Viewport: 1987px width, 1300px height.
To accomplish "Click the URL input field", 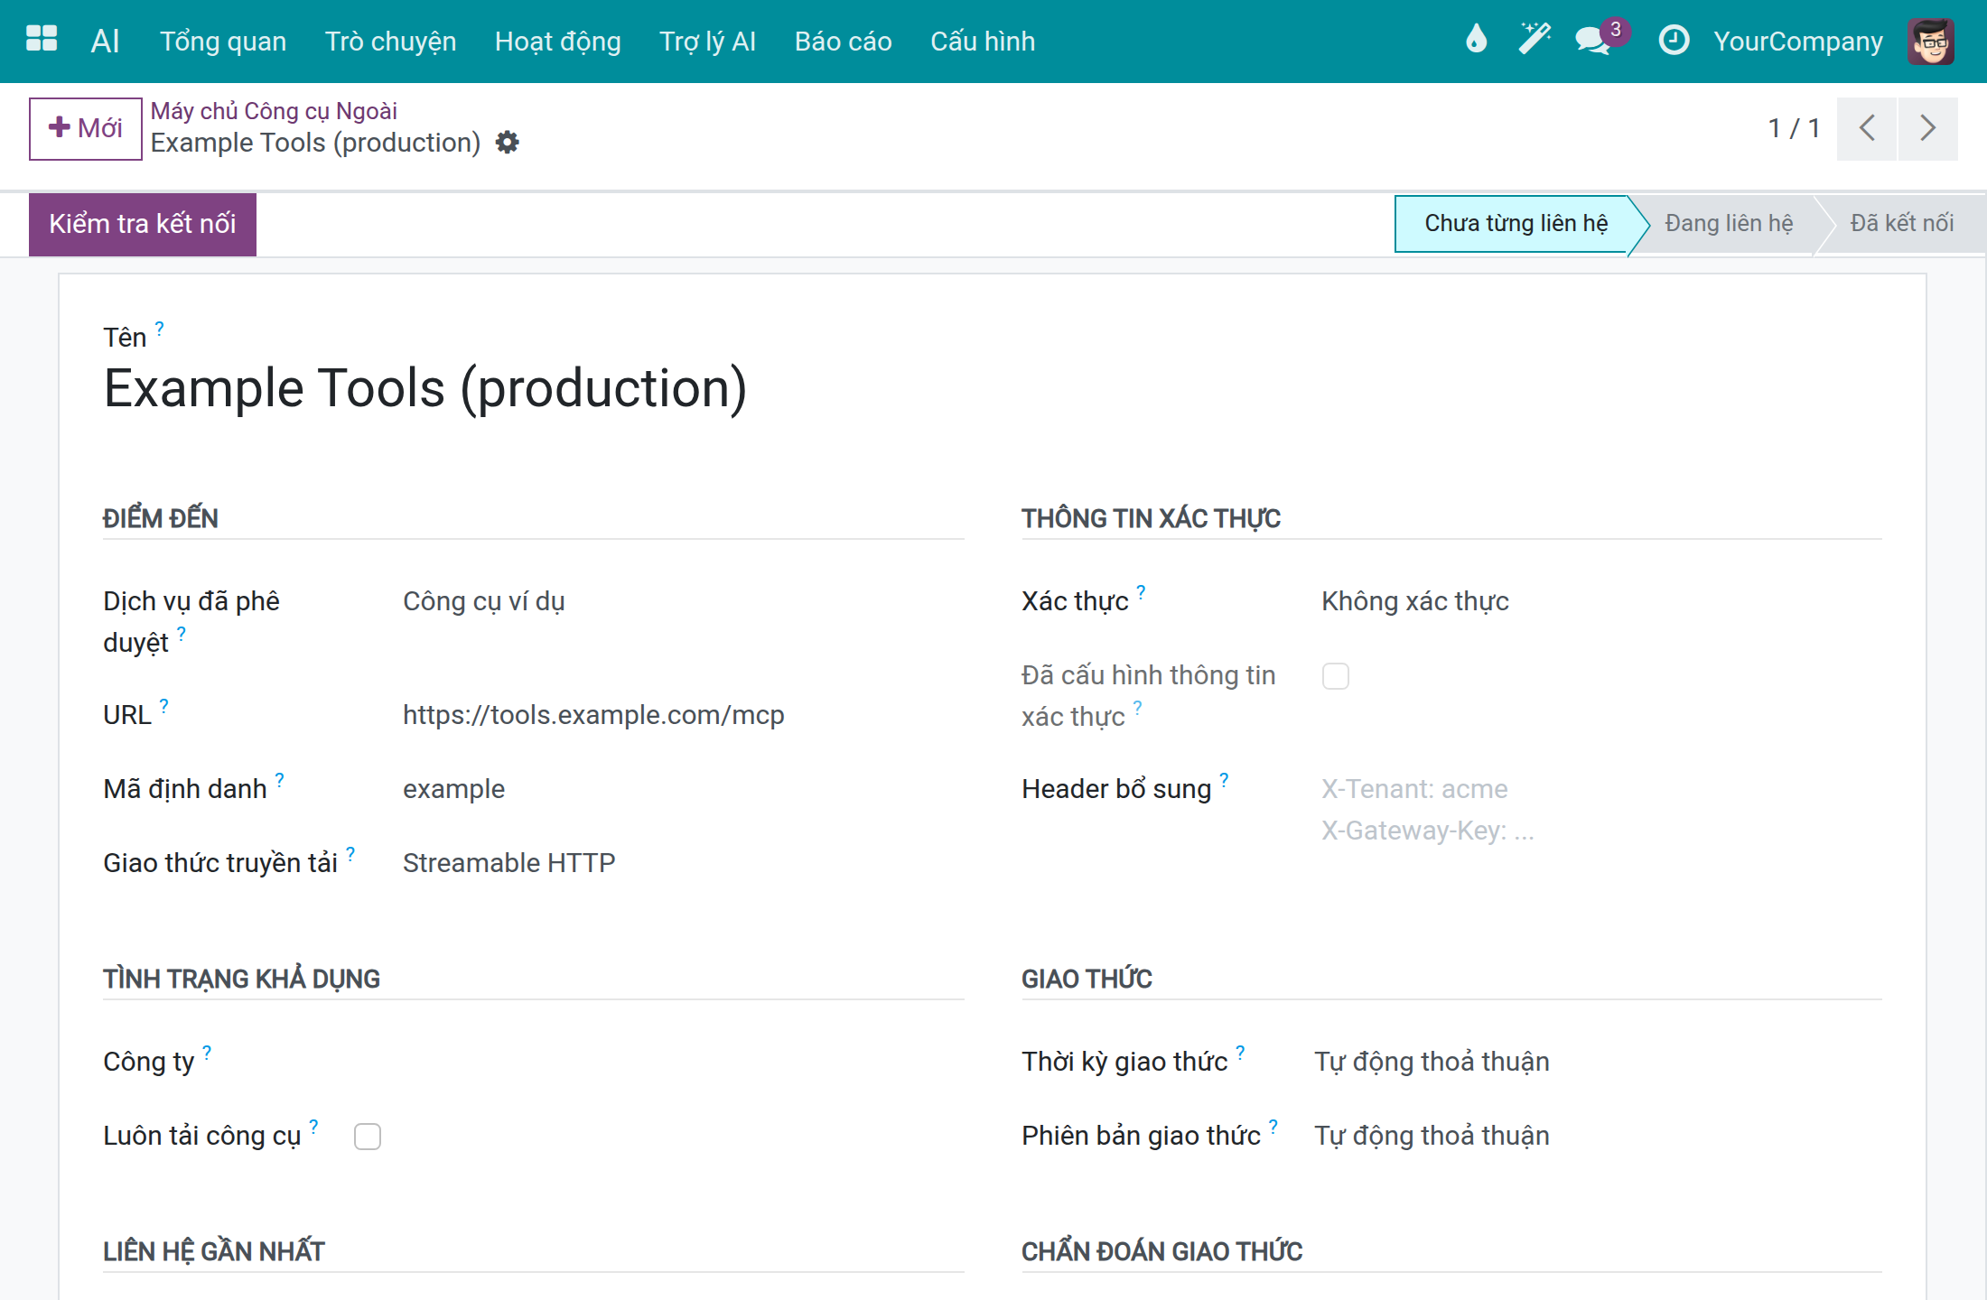I will point(683,715).
